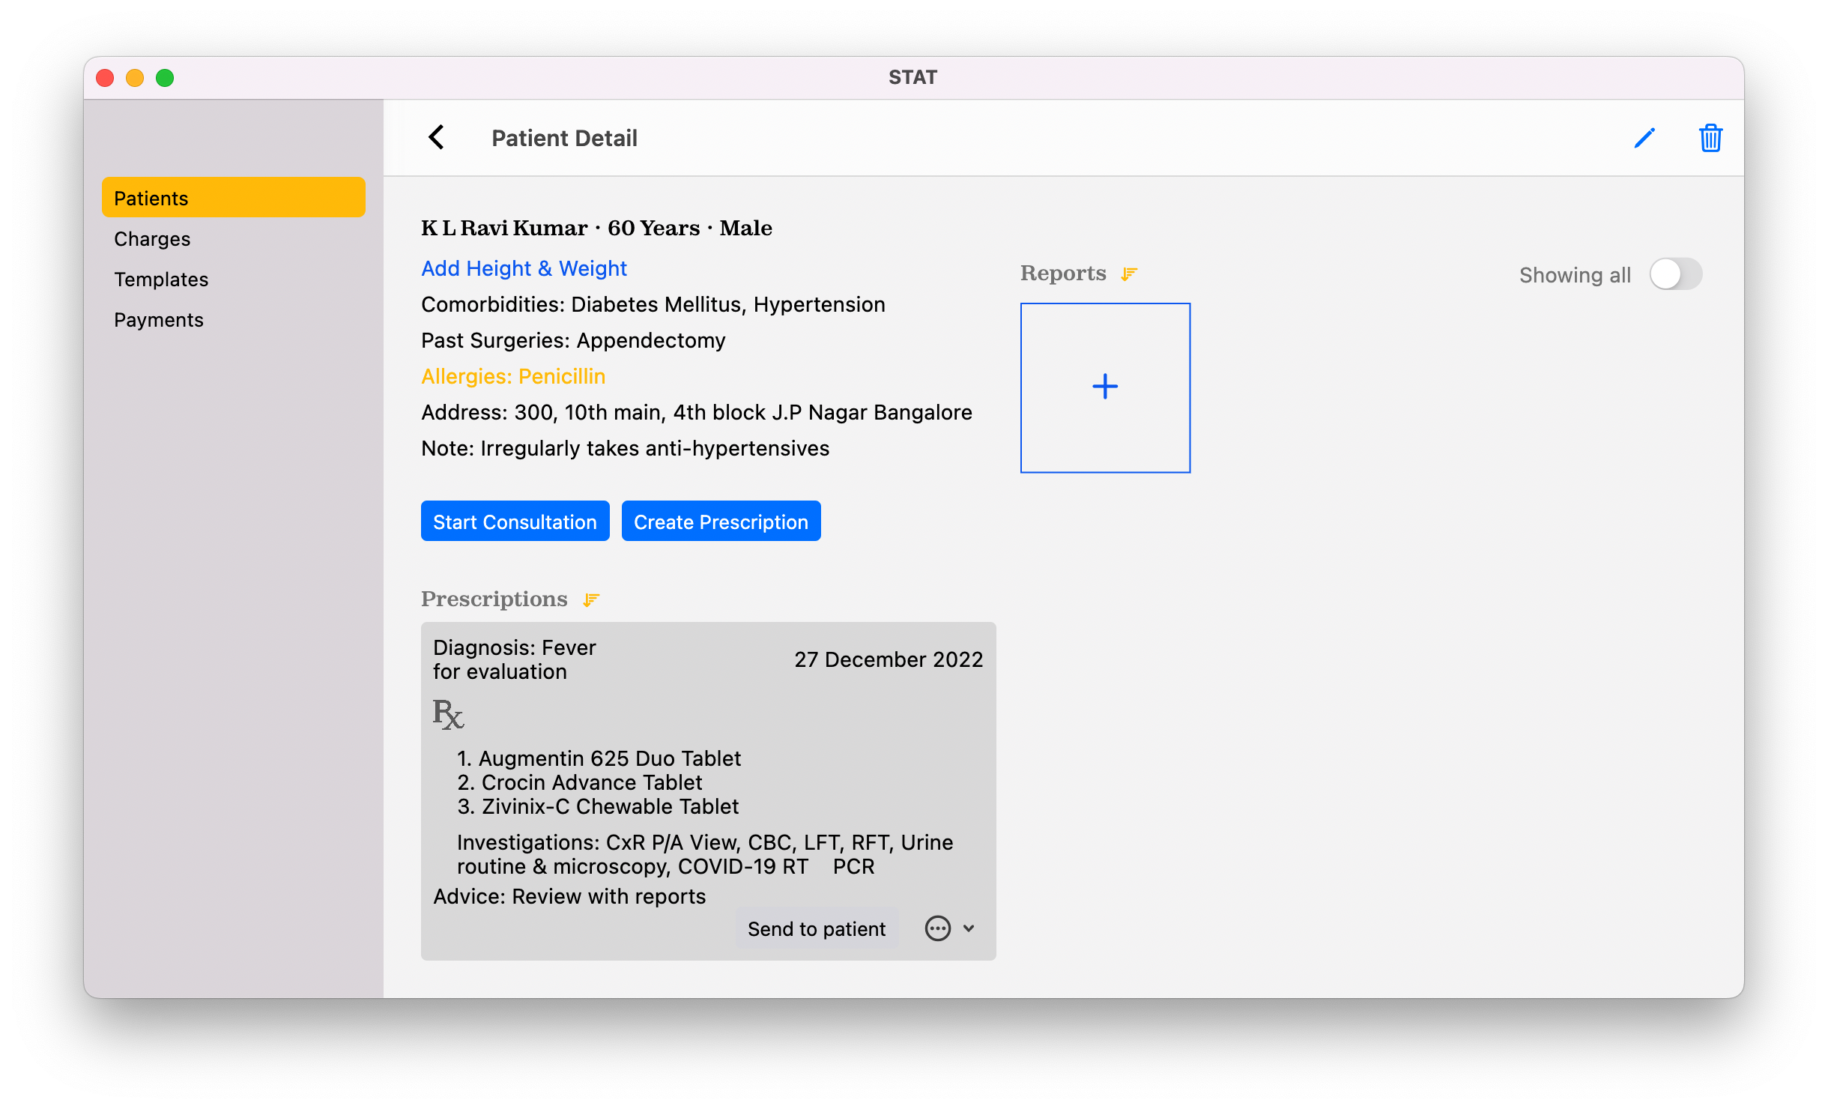The height and width of the screenshot is (1109, 1828).
Task: Delete patient using the trash icon
Action: click(1710, 138)
